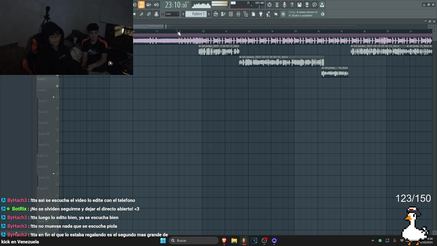Screen dimensions: 437x246
Task: Open menu of Set jordan 14_Voice clip
Action: tap(323, 68)
